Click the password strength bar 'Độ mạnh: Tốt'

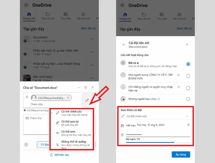[x=158, y=142]
